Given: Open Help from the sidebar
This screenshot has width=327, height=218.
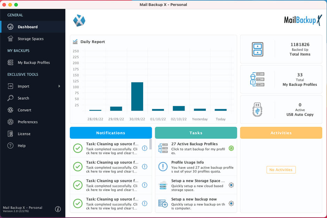Looking at the screenshot, I should (x=33, y=146).
